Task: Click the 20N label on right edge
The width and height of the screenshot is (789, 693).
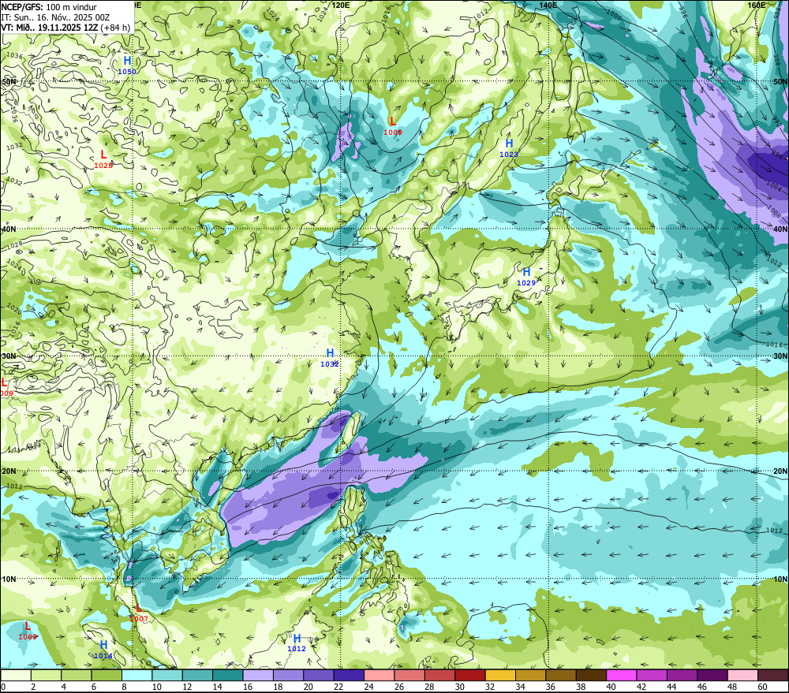Action: [x=780, y=471]
